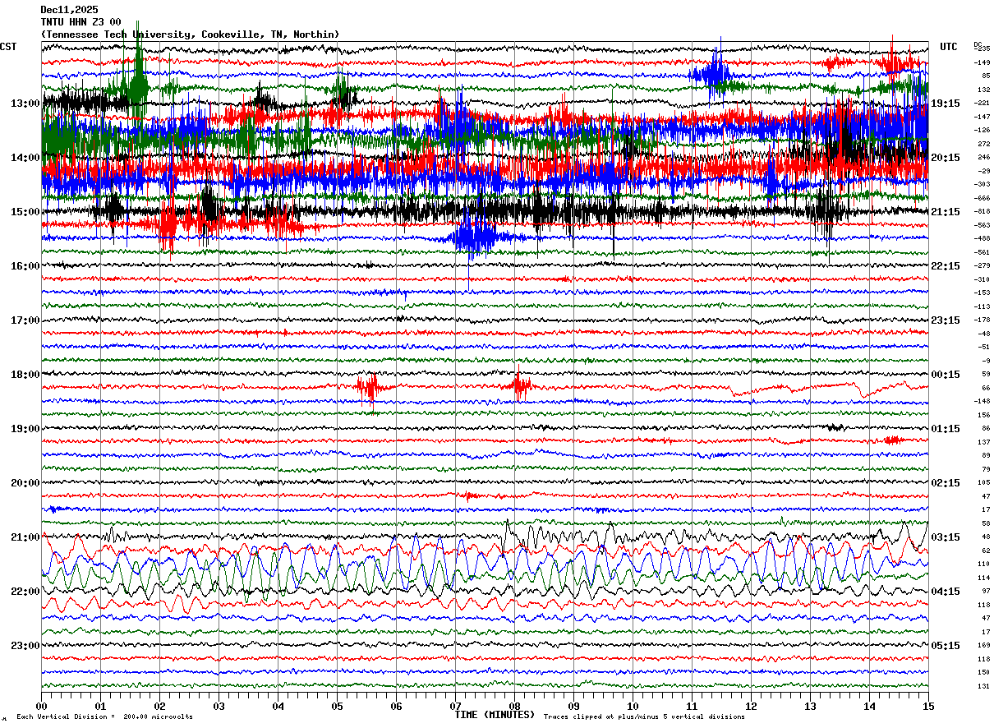Click the UTC timezone label
The height and width of the screenshot is (728, 994).
pos(948,47)
